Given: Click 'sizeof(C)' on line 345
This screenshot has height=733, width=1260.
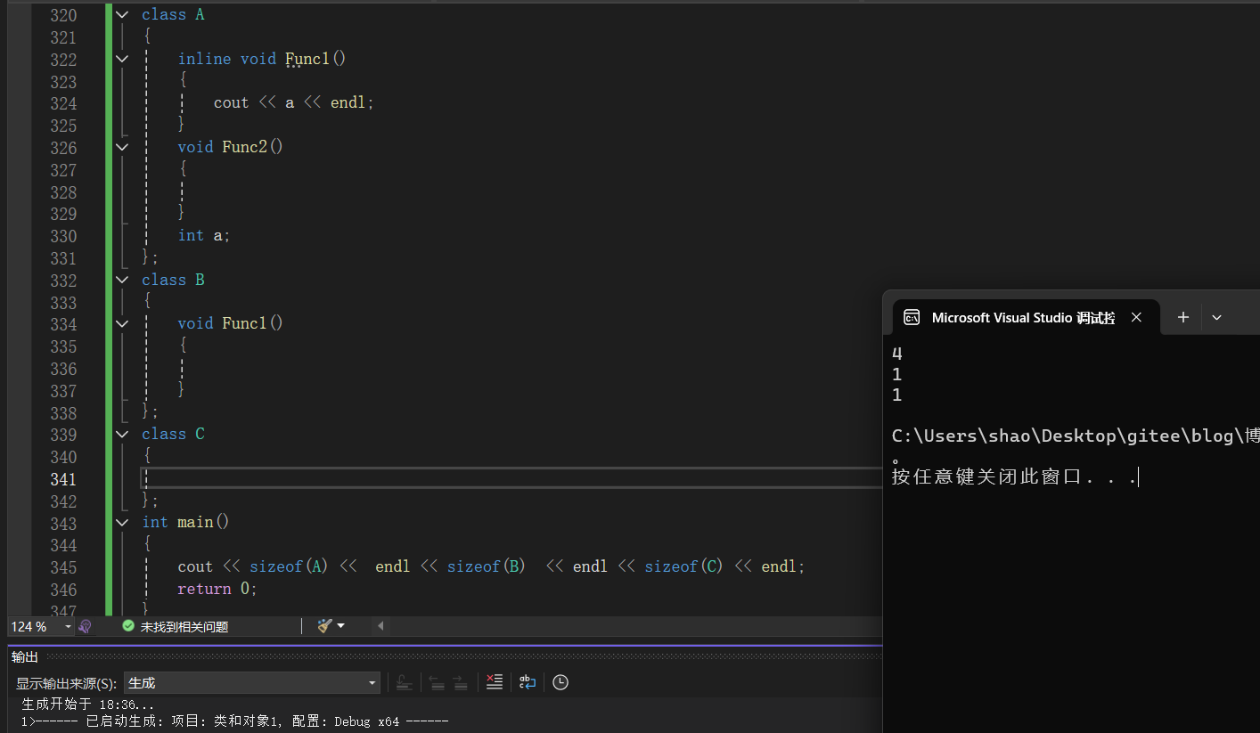Looking at the screenshot, I should click(x=684, y=566).
